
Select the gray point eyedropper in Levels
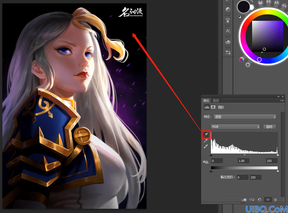[x=206, y=141]
